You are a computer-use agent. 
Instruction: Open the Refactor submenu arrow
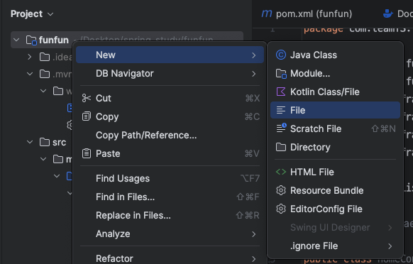253,259
